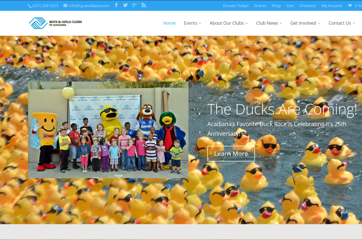Click the Twitter bird icon
The image size is (362, 240).
tap(125, 5)
